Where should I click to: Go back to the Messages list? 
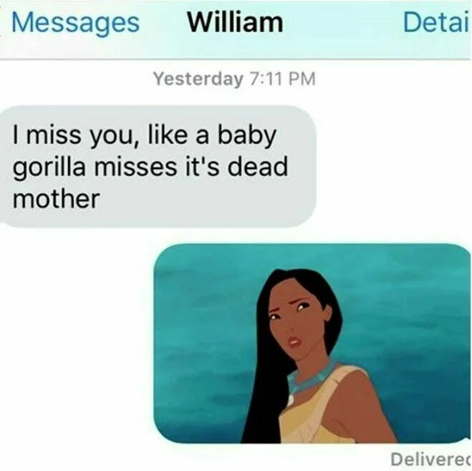tap(75, 23)
